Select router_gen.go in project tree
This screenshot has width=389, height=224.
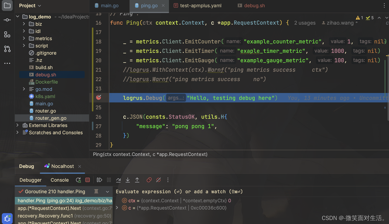pos(52,118)
